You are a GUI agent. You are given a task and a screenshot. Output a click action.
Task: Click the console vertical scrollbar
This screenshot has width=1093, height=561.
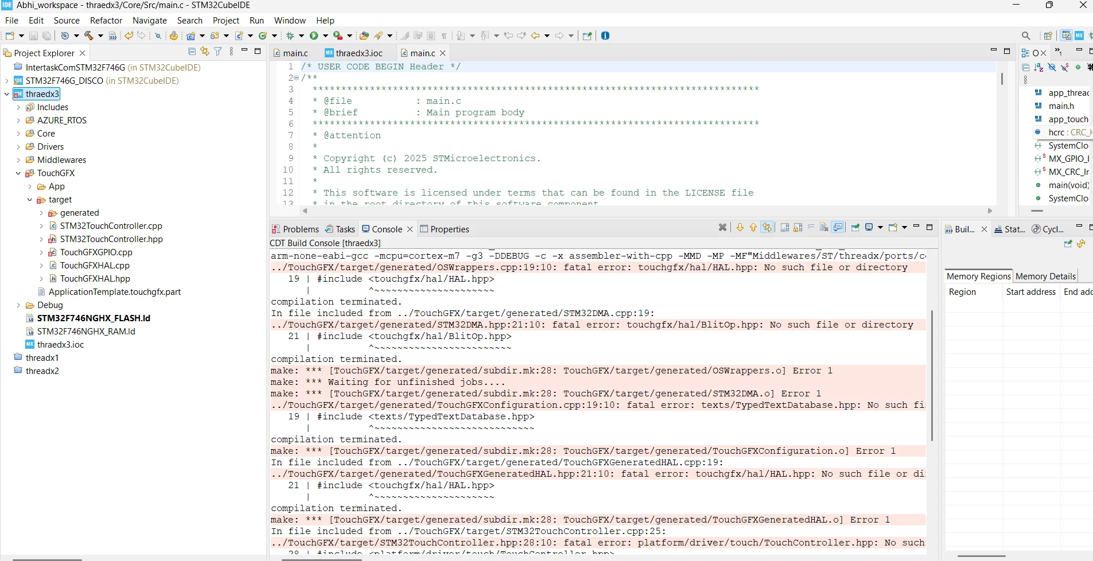(932, 376)
